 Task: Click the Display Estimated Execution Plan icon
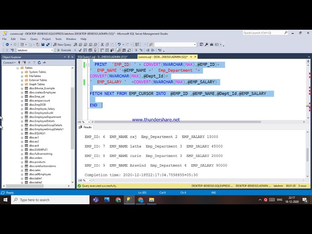pos(85,50)
